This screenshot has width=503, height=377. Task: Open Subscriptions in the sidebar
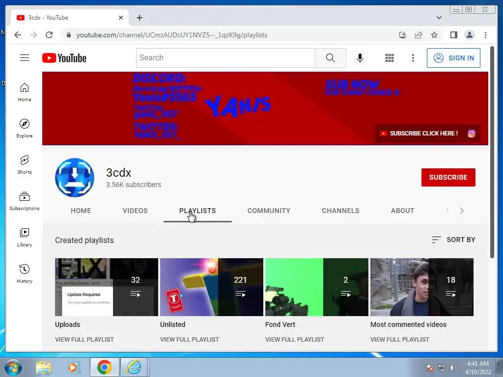[25, 201]
